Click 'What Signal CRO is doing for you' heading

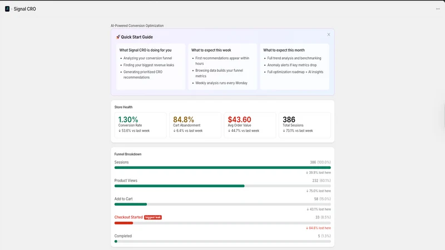[x=145, y=50]
